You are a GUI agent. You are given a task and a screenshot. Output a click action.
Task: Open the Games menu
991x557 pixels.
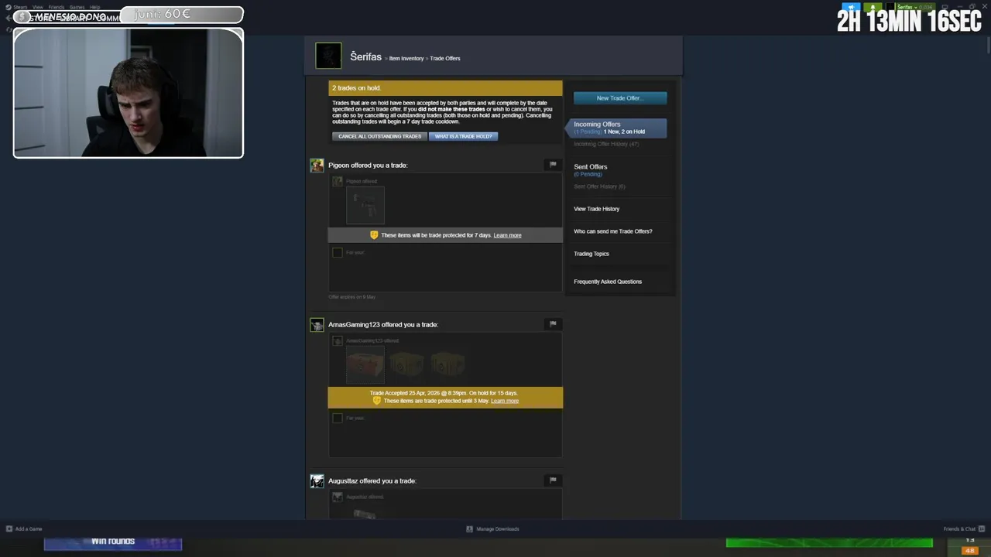[77, 7]
